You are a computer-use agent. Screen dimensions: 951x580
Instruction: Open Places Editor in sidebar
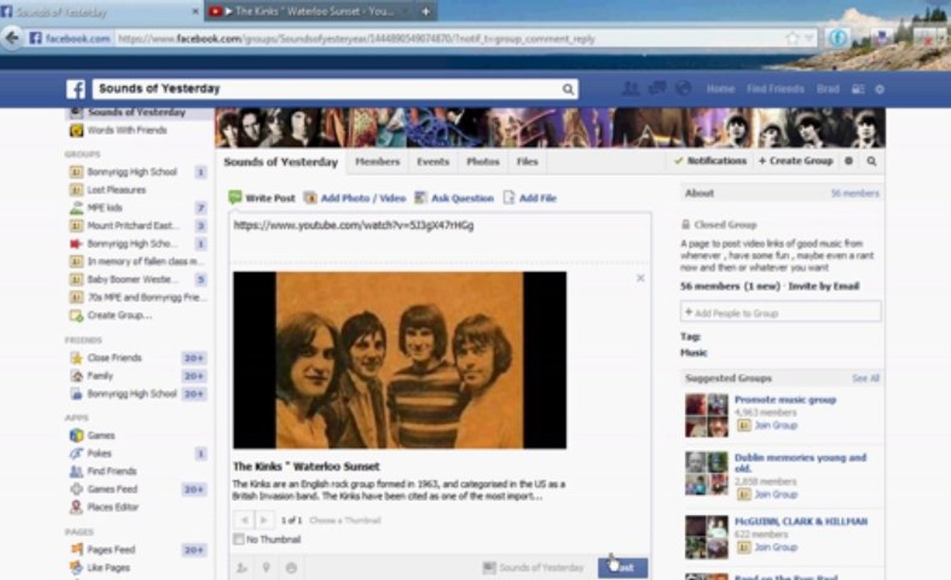coord(113,507)
